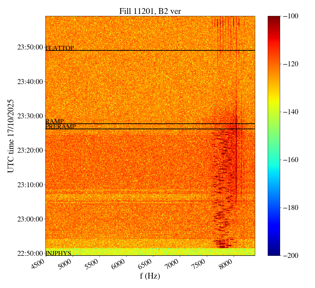Click the 23:10:00 time tick label

30,185
